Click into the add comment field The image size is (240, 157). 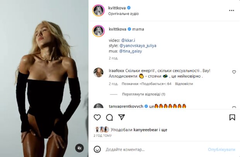click(155, 149)
